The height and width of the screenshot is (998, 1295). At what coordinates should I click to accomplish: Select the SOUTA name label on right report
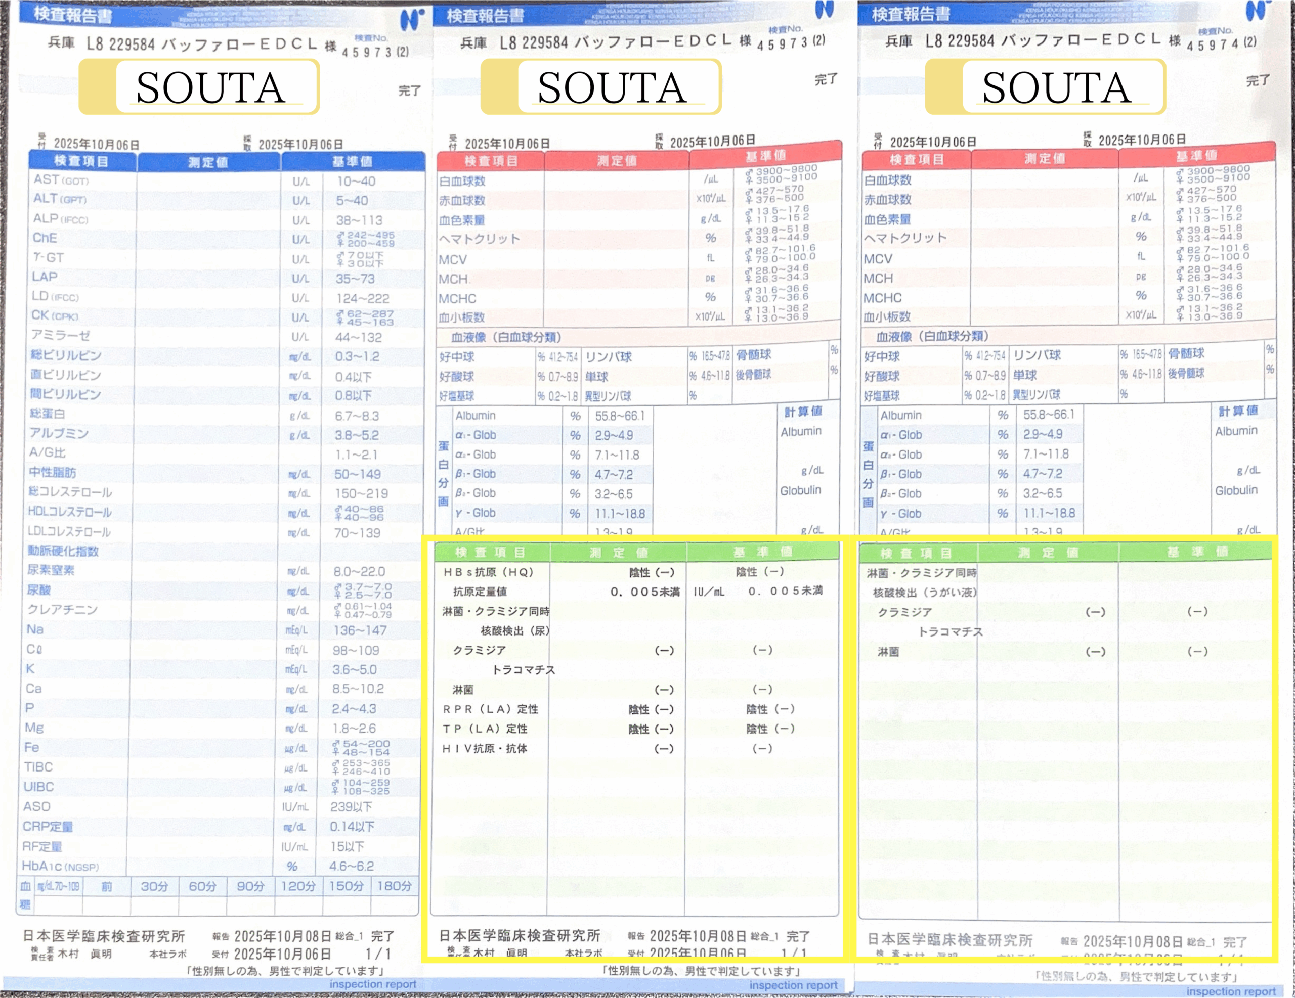1057,87
